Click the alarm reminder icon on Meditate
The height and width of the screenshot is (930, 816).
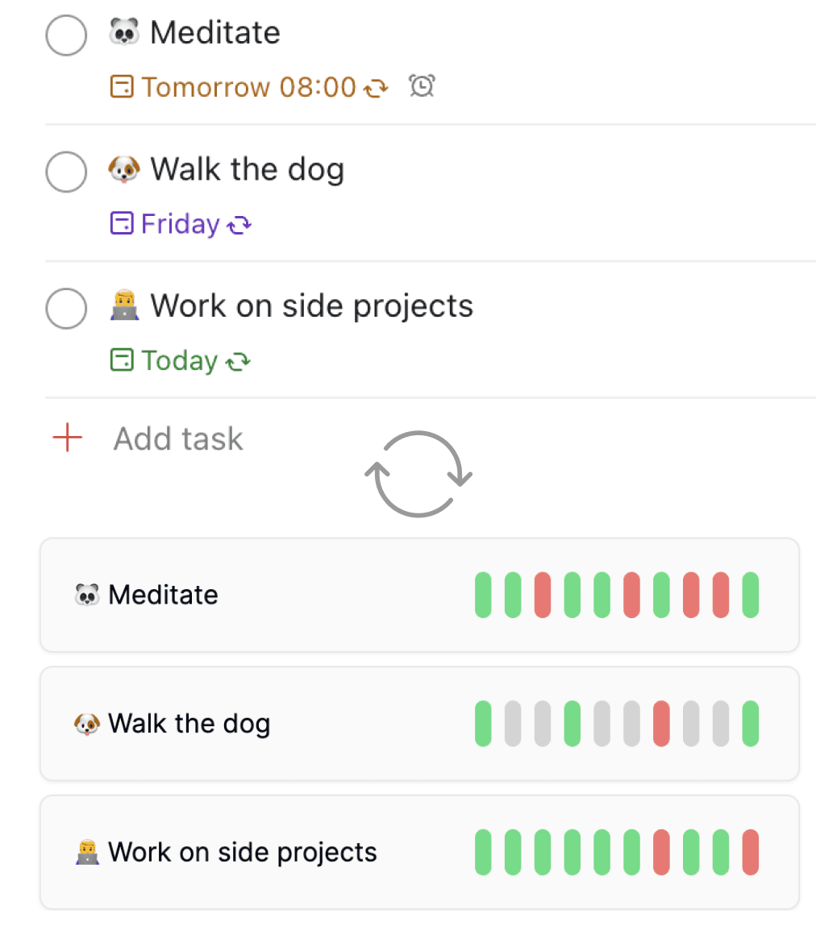pyautogui.click(x=422, y=86)
